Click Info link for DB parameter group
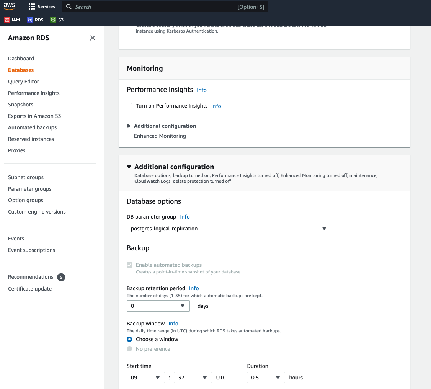431x389 pixels. [x=185, y=217]
